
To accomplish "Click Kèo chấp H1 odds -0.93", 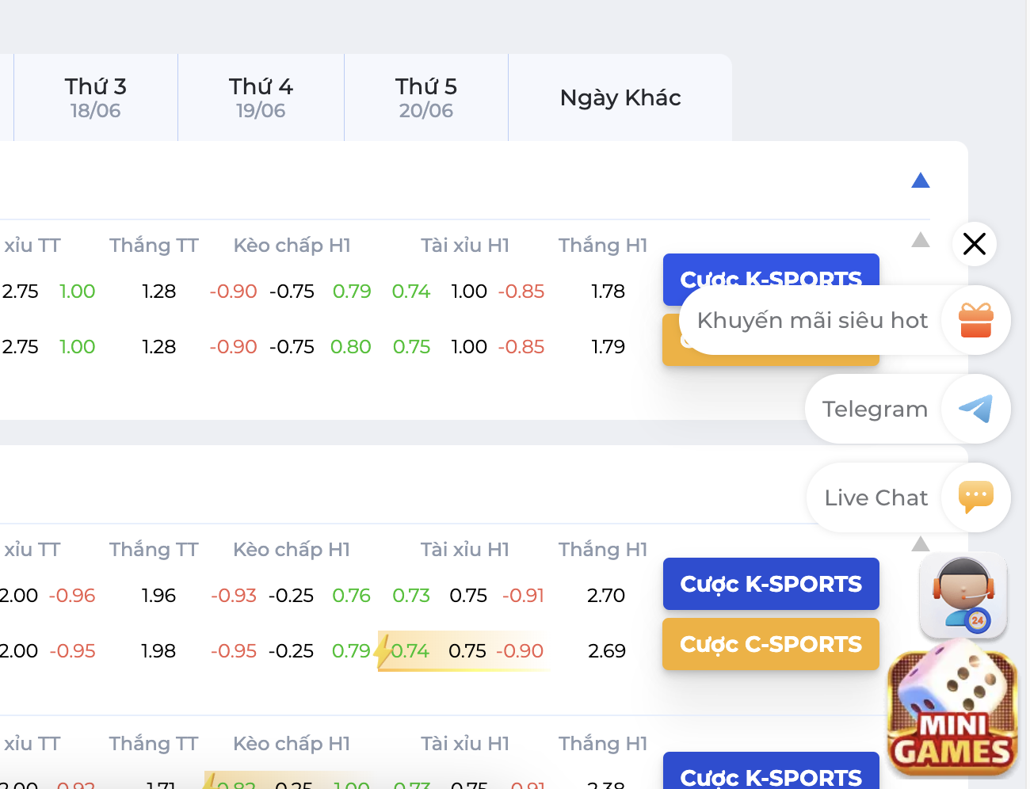I will tap(234, 596).
